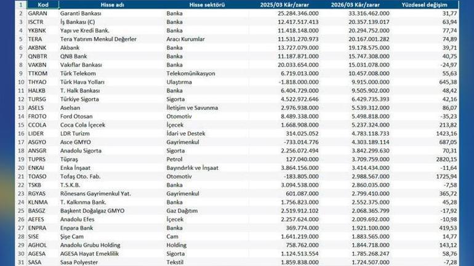Click the Hisse adı column header
Image resolution: width=474 pixels, height=266 pixels.
[x=112, y=5]
